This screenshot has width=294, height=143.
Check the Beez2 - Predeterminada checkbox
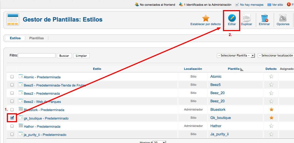coord(12,93)
